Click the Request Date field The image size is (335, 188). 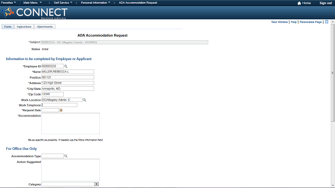[50, 110]
